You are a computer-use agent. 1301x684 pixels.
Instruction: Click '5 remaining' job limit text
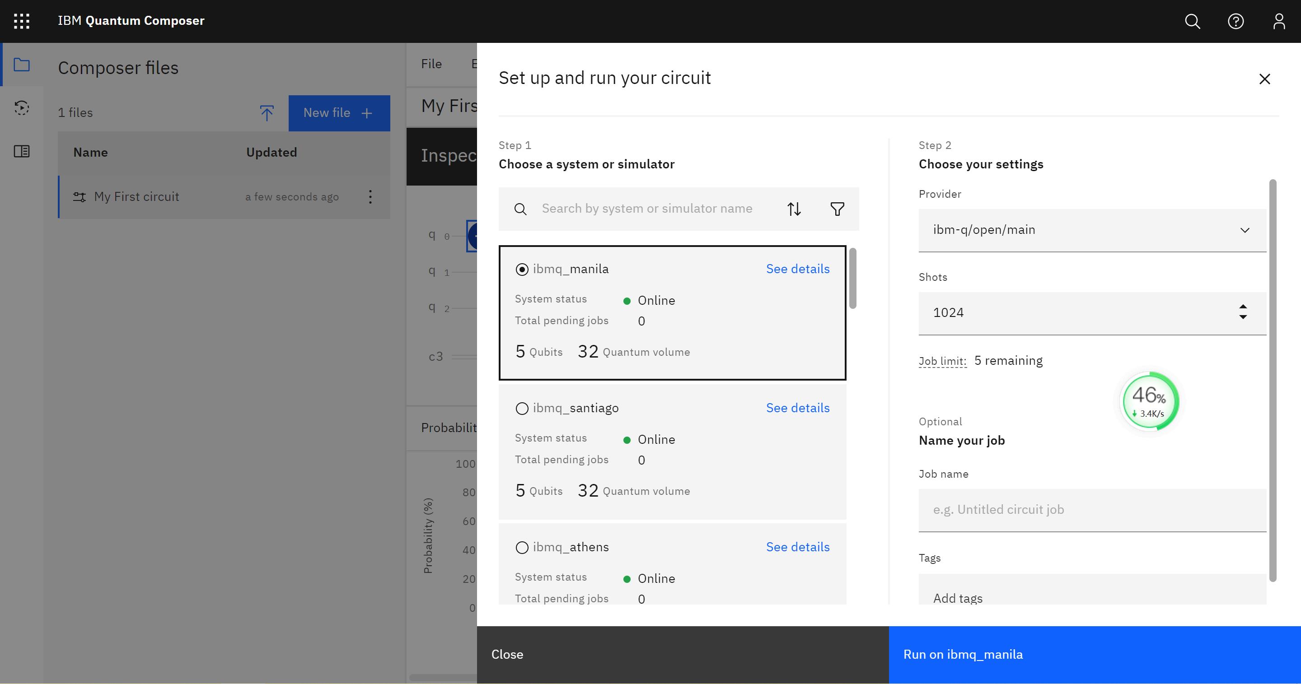tap(1008, 361)
